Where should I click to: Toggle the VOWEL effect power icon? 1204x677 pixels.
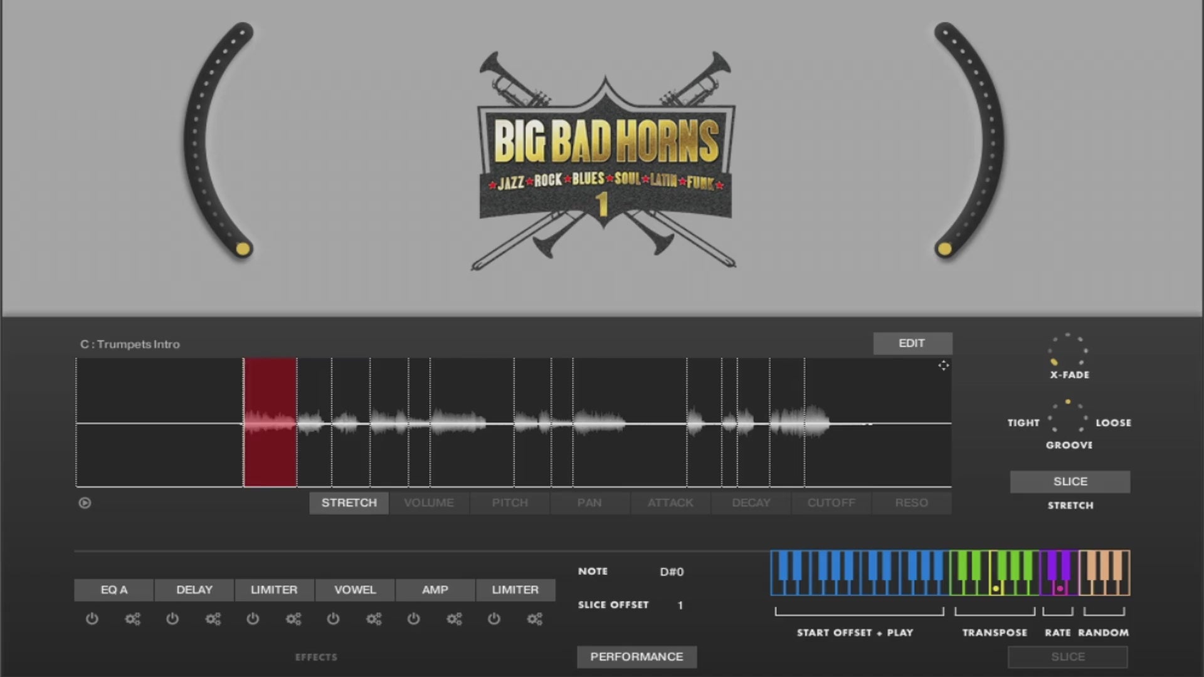tap(333, 619)
